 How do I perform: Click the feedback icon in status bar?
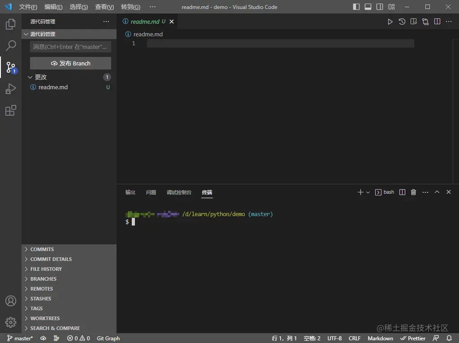point(436,339)
